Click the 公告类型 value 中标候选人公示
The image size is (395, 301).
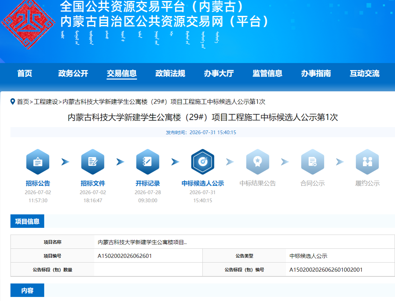point(308,256)
